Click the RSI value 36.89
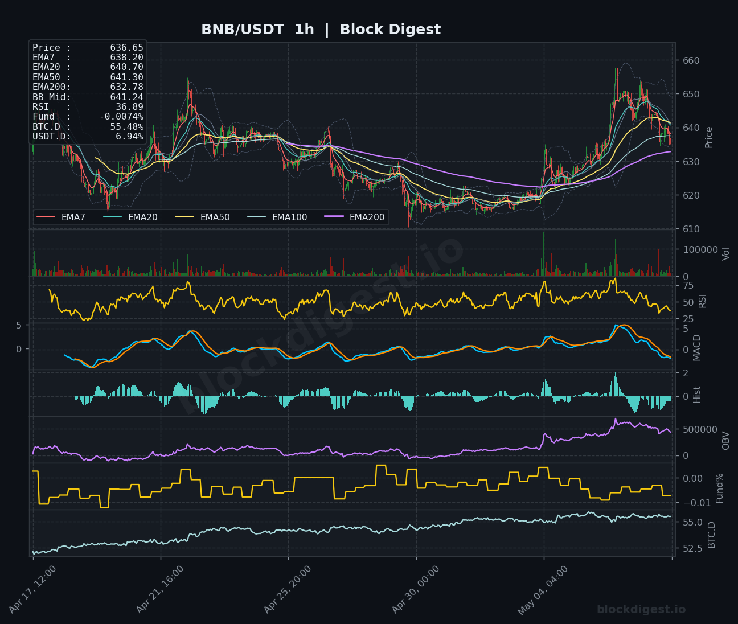Viewport: 738px width, 624px height. coord(129,107)
